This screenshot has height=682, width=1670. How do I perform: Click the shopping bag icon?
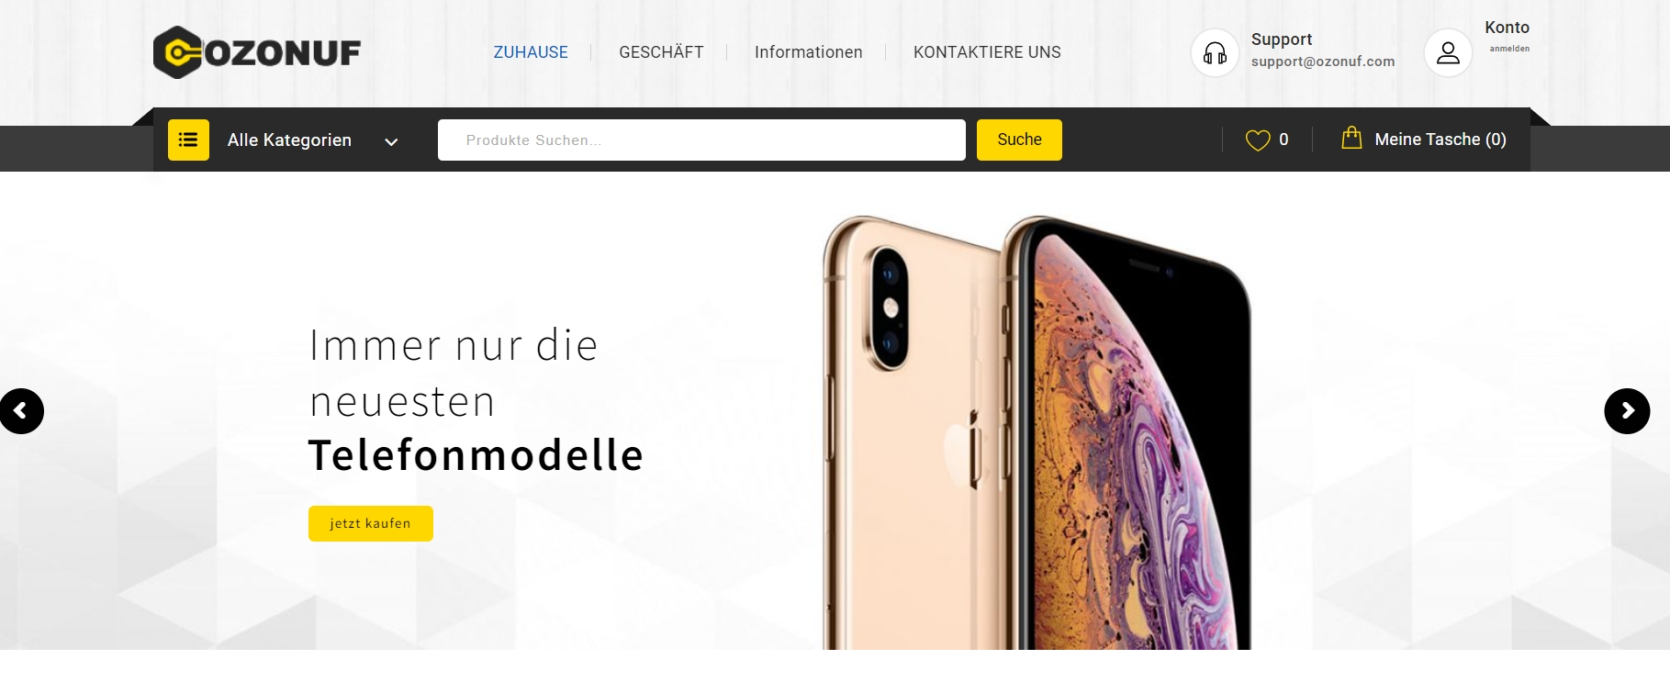(1351, 138)
